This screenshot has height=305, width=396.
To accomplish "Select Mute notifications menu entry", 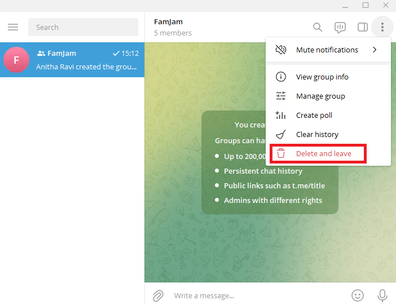I will point(328,50).
